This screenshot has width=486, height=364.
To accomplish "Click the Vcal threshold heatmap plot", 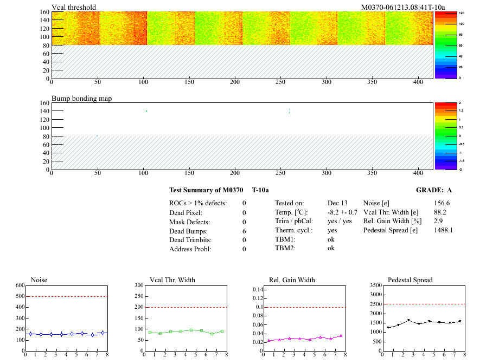I will pyautogui.click(x=242, y=28).
